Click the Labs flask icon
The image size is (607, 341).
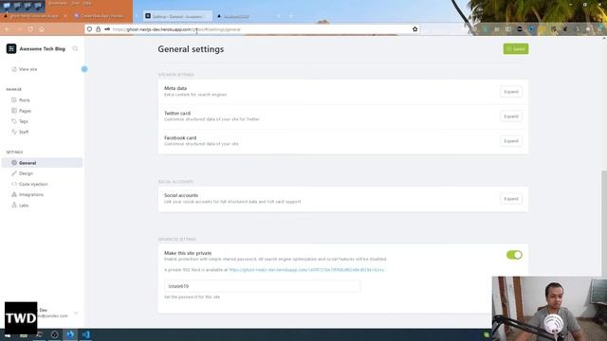[14, 206]
